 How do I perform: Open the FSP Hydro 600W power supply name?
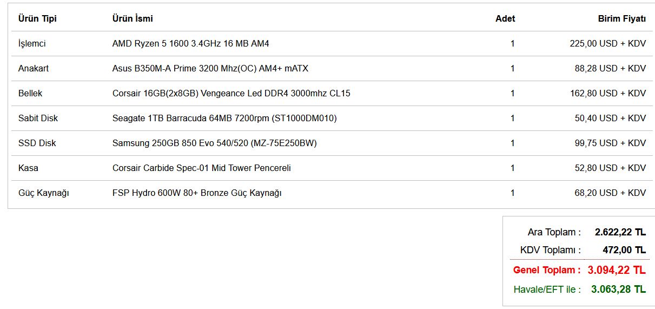coord(197,193)
